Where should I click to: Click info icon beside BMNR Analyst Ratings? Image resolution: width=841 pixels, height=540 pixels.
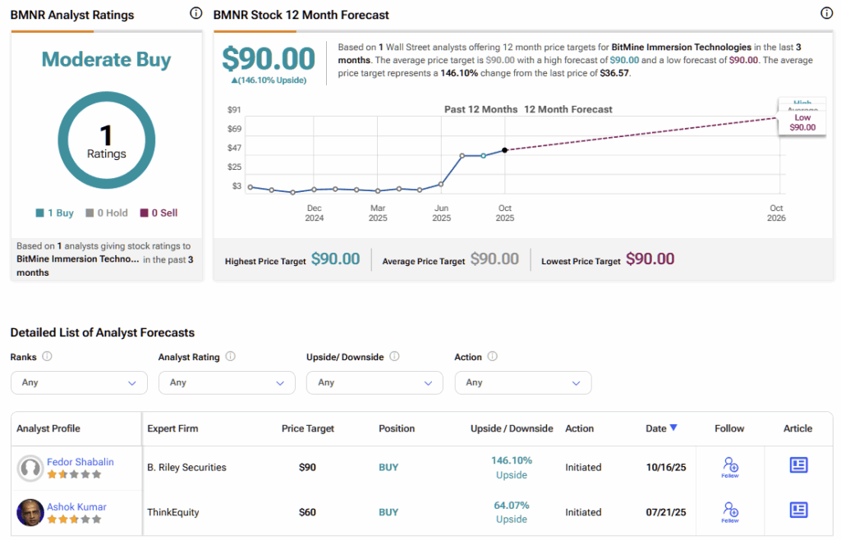[195, 13]
